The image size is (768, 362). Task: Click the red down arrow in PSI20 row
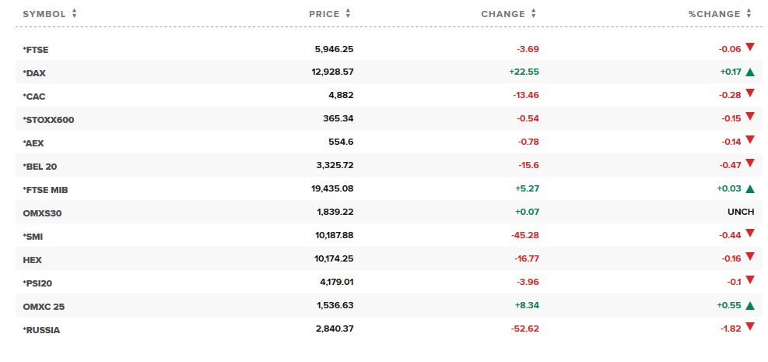coord(750,280)
